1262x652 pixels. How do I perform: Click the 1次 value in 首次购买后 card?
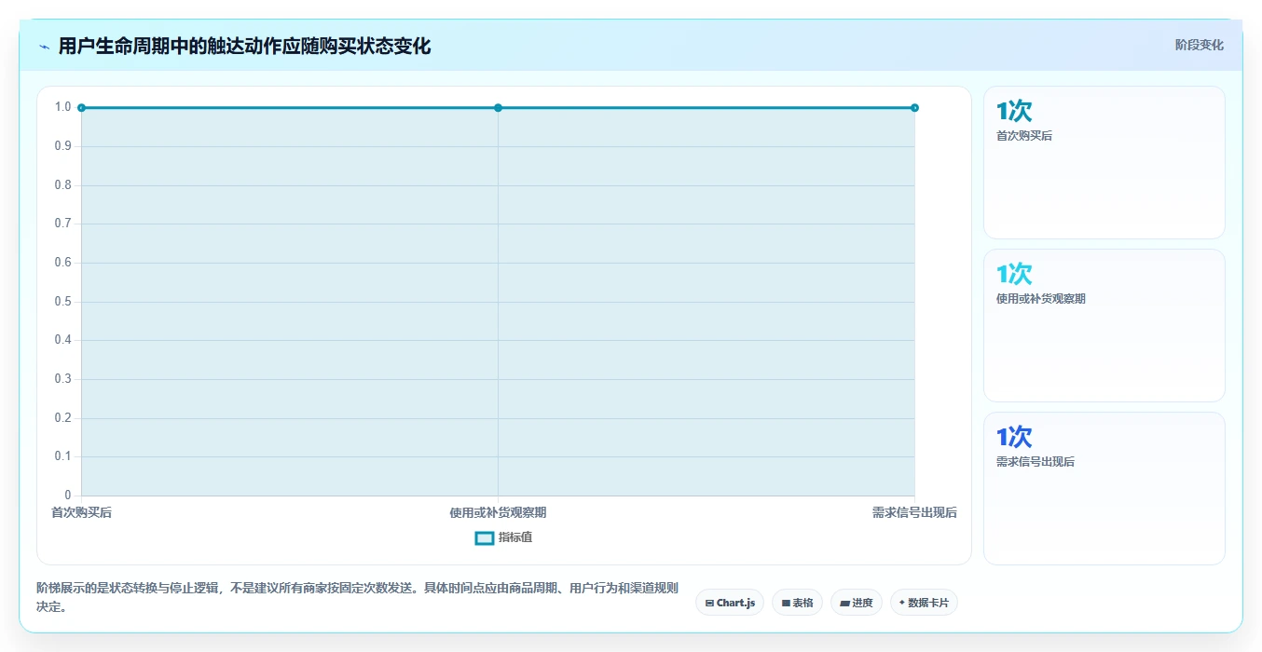(x=1014, y=112)
